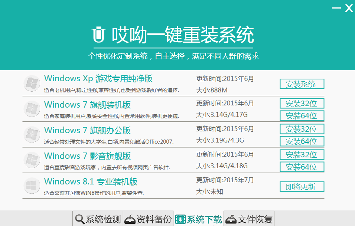
Task: Click the USB drive logo in the header
Action: click(98, 33)
